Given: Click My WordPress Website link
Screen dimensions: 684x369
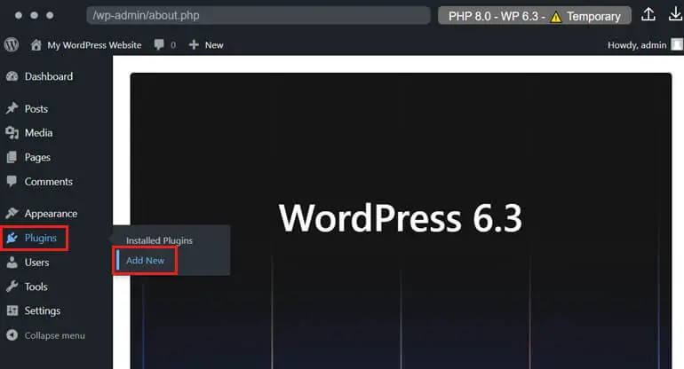Looking at the screenshot, I should (94, 45).
